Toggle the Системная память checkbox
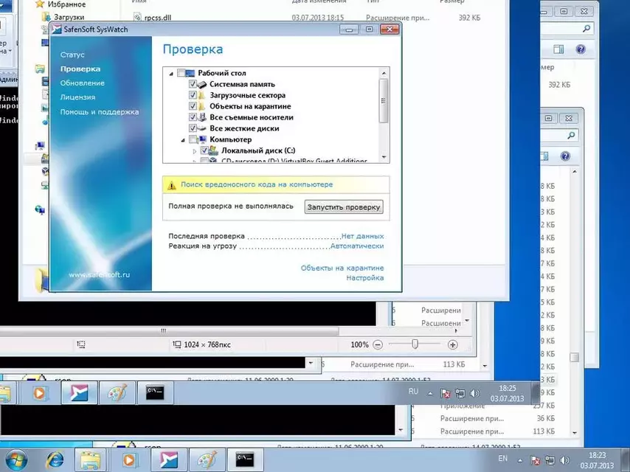Image resolution: width=630 pixels, height=472 pixels. (193, 84)
